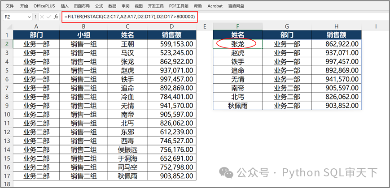This screenshot has width=390, height=188.
Task: Select cell with value 756,176.00
Action: click(171, 150)
